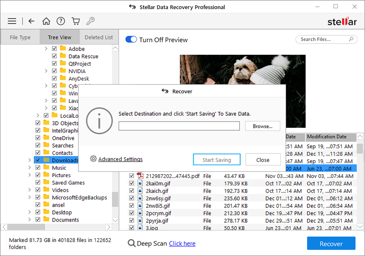Click the 2kai0m.gif file icon
The height and width of the screenshot is (256, 365).
click(x=140, y=183)
